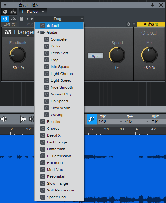The height and width of the screenshot is (203, 166).
Task: Collapse the Guitar preset folder
Action: (38, 32)
